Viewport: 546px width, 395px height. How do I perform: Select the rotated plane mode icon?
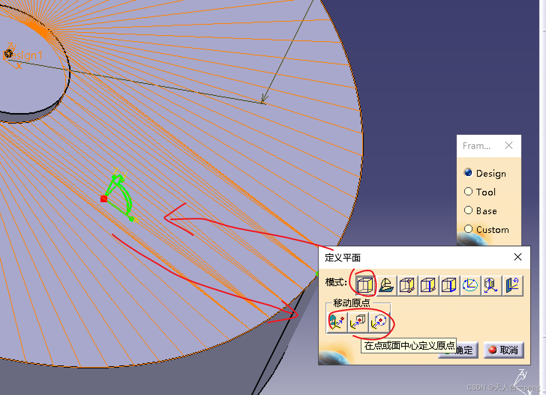[x=512, y=286]
